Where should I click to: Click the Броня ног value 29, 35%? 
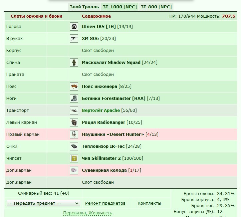pyautogui.click(x=226, y=206)
